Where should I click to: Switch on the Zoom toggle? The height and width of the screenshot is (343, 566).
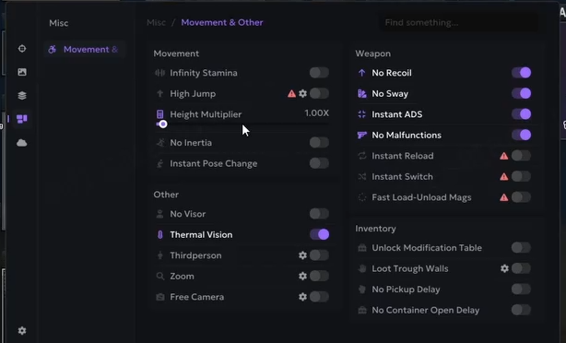[319, 276]
